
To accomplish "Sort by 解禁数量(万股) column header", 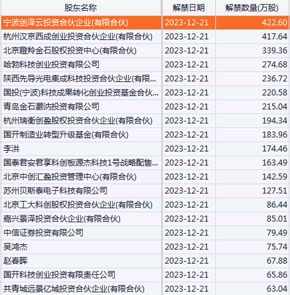I will (x=252, y=8).
